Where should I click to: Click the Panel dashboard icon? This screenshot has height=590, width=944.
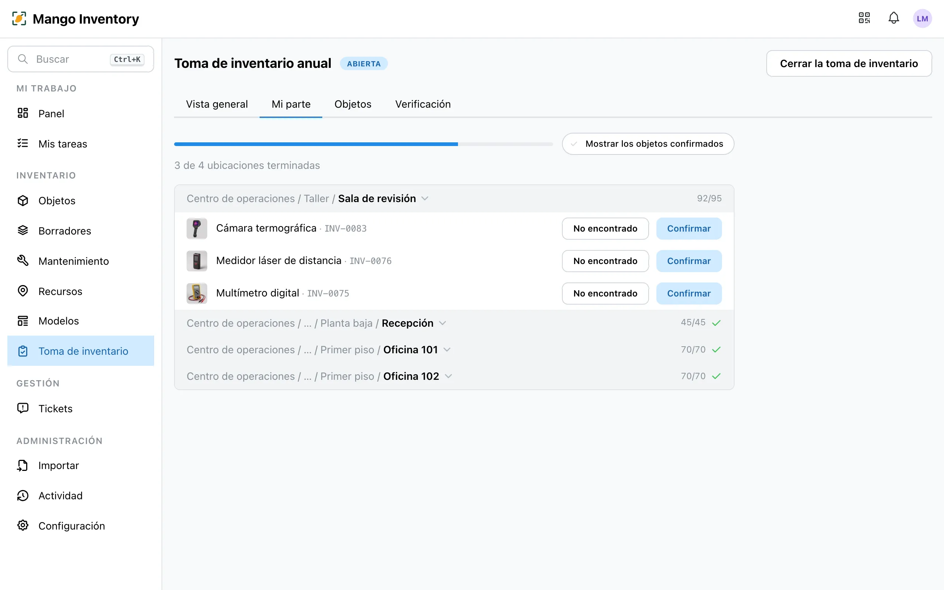pos(23,113)
